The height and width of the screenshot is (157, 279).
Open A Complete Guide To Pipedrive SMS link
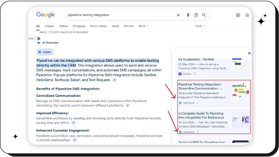click(x=201, y=115)
